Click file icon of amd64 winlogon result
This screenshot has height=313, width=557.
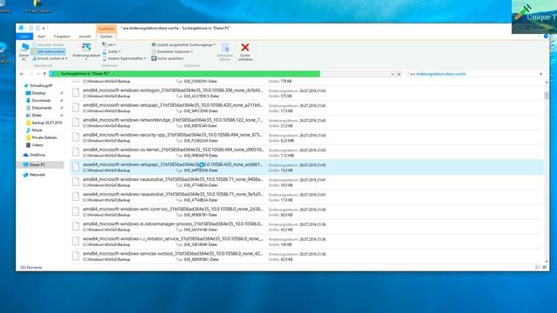(76, 93)
